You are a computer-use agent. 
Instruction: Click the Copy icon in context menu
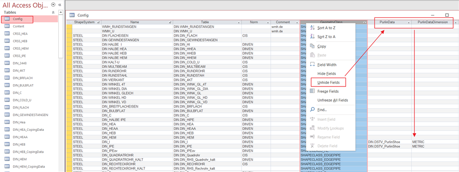312,46
